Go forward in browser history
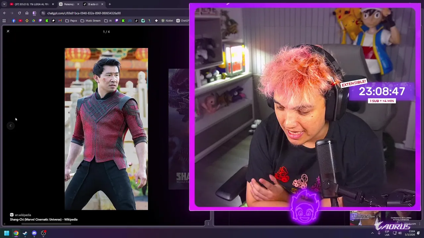This screenshot has width=424, height=238. point(12,13)
